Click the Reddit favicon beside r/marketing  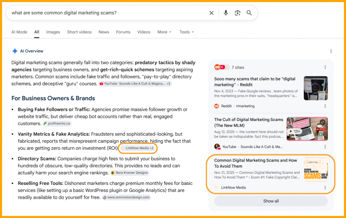(x=217, y=106)
